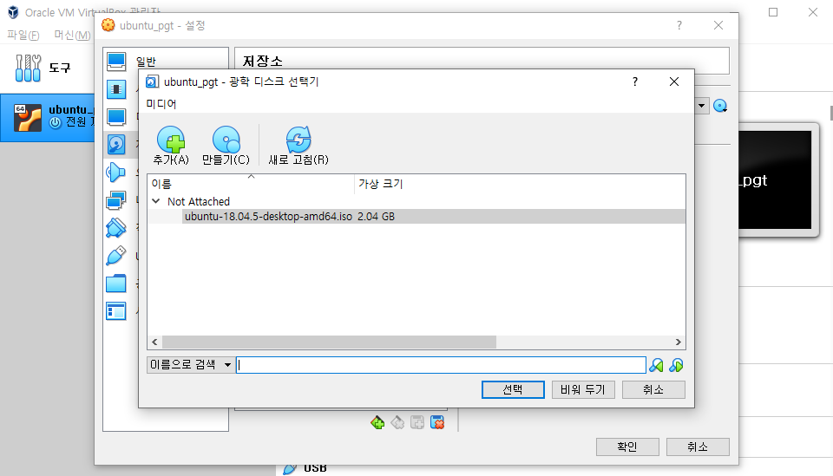Select ubuntu_pgt VM in manager list
Image resolution: width=833 pixels, height=476 pixels.
click(48, 117)
